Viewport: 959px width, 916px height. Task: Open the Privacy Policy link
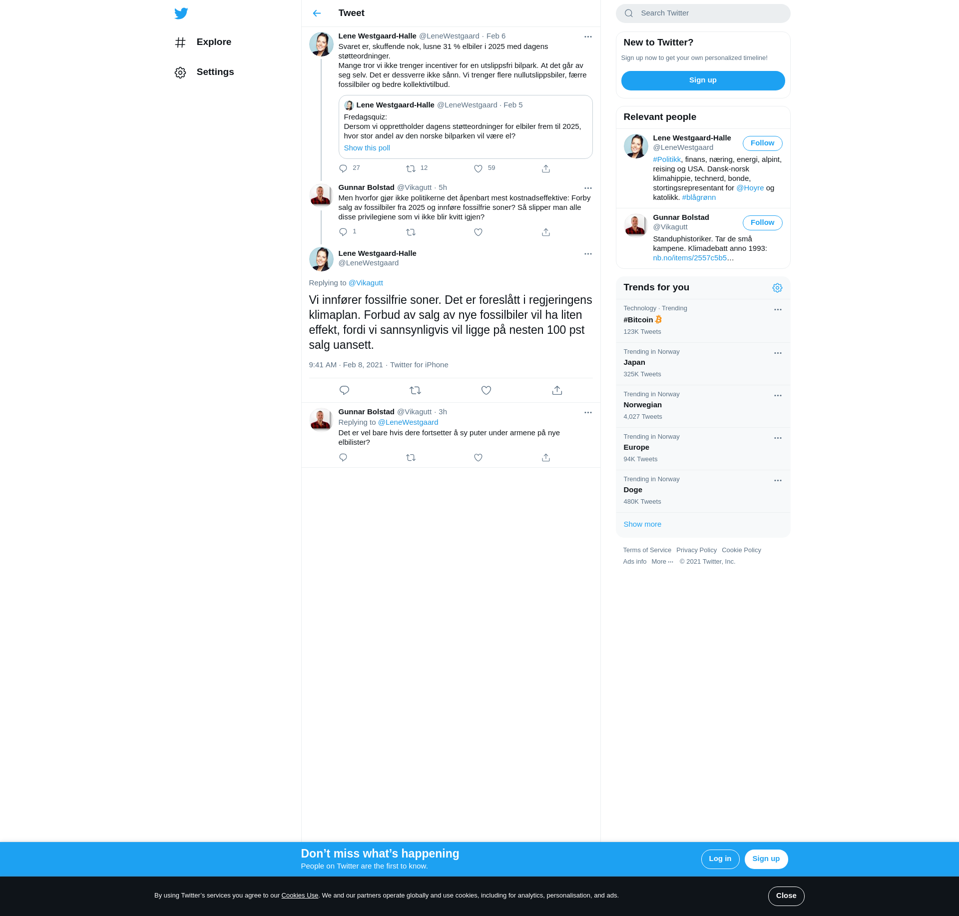point(696,550)
